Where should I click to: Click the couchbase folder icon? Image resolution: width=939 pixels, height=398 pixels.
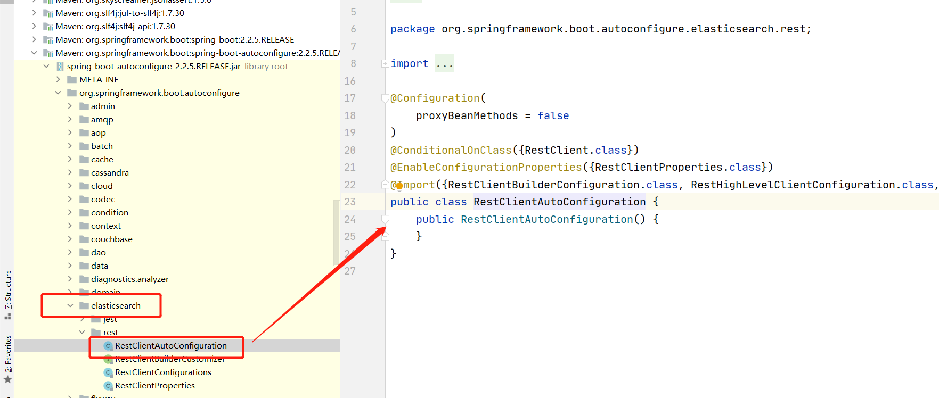click(x=84, y=239)
